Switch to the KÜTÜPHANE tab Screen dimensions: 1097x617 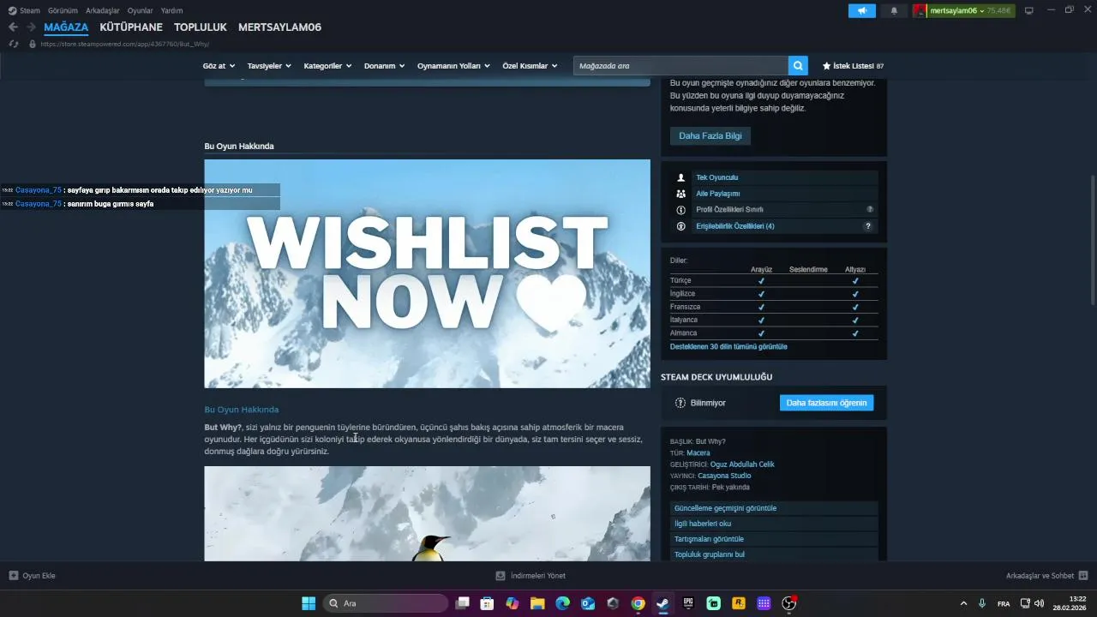coord(131,27)
